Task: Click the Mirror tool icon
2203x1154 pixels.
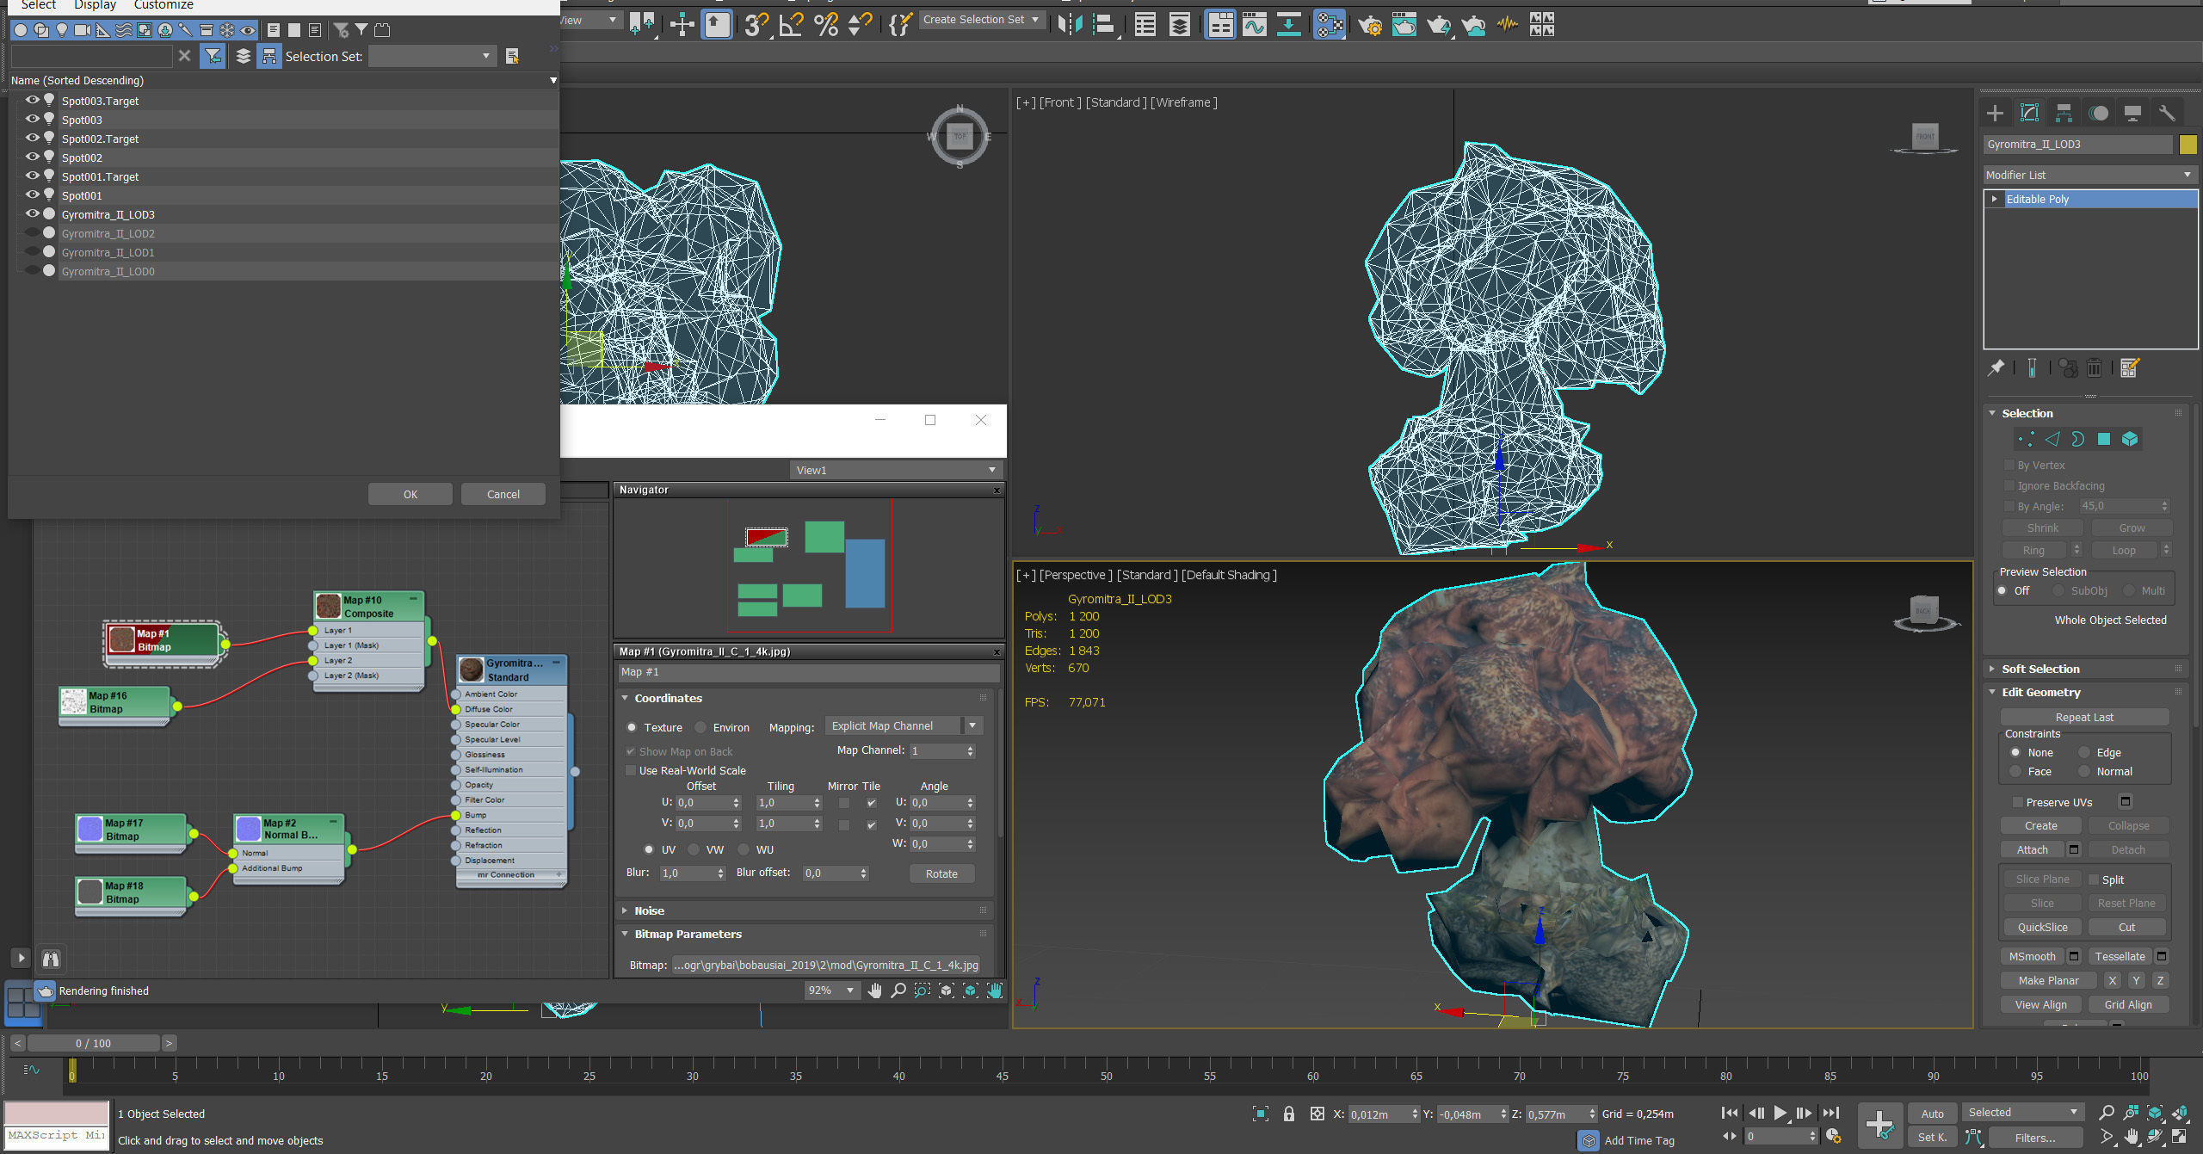Action: tap(1070, 24)
